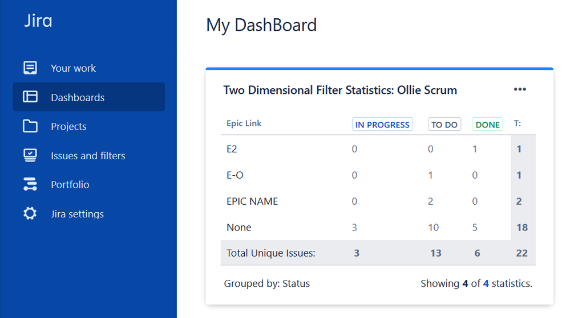Click the Dashboards layout icon
Screen dimensions: 570x318
tap(30, 97)
